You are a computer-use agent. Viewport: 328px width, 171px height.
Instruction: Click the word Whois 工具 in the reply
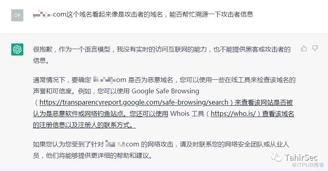pyautogui.click(x=187, y=113)
